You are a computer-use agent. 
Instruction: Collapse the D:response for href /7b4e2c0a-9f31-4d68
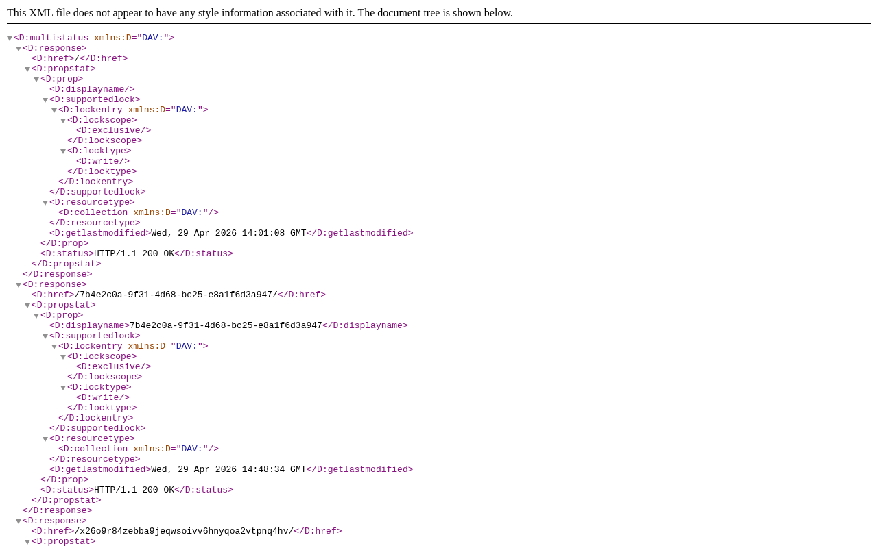coord(19,285)
